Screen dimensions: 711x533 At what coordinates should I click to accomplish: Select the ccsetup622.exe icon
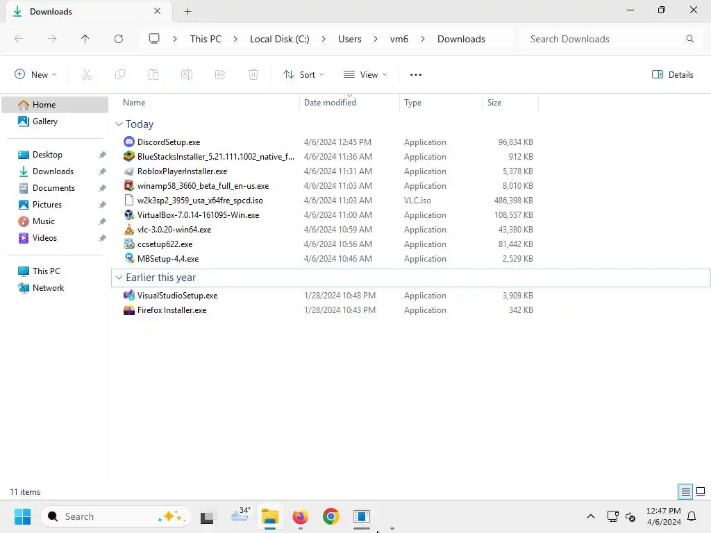(128, 244)
